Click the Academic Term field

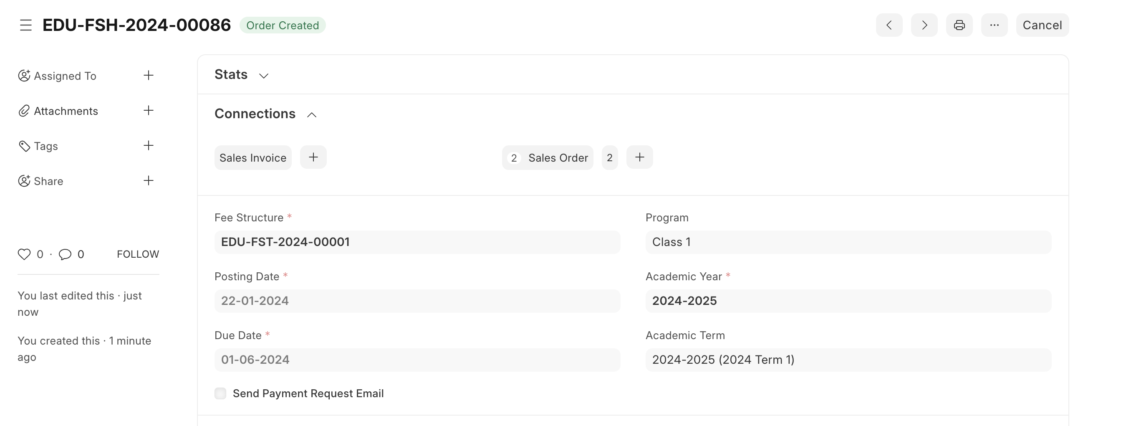tap(848, 360)
